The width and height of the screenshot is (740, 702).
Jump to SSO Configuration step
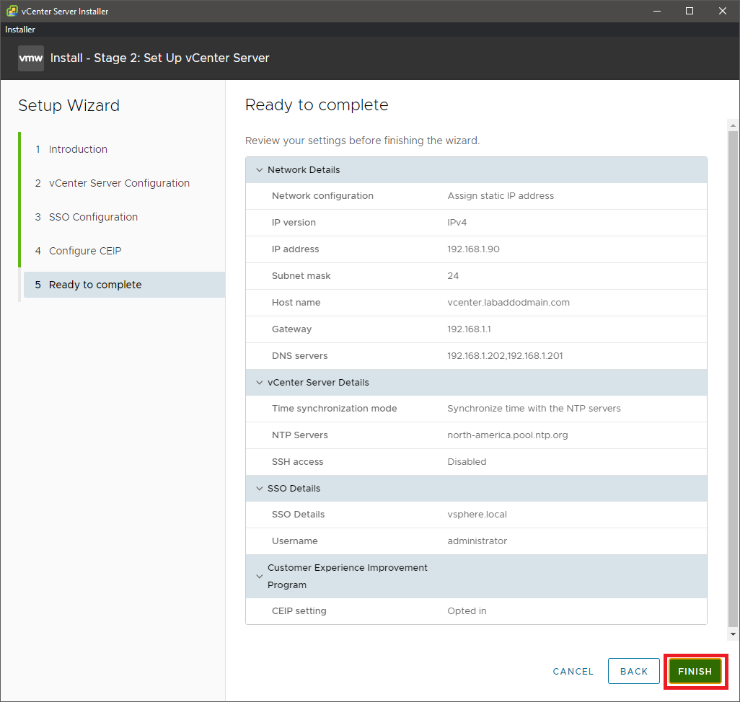coord(93,217)
